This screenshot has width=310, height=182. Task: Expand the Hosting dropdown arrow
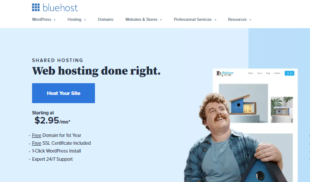tap(85, 20)
